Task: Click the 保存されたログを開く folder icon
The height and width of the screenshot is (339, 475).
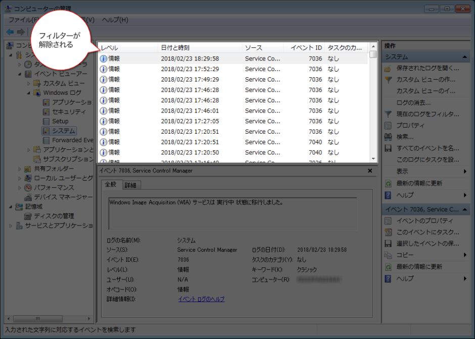Action: (x=388, y=68)
